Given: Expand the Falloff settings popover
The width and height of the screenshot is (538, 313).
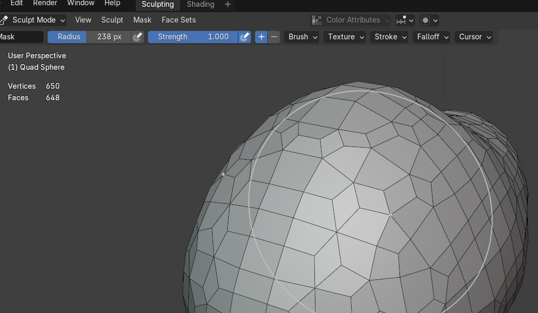Looking at the screenshot, I should point(431,37).
